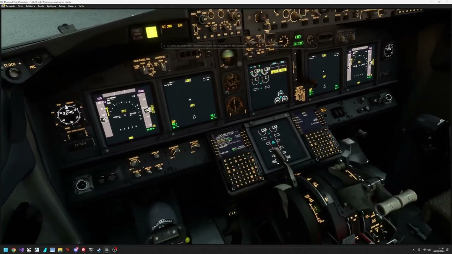Open OBS Studio from taskbar
The width and height of the screenshot is (452, 254).
click(114, 250)
